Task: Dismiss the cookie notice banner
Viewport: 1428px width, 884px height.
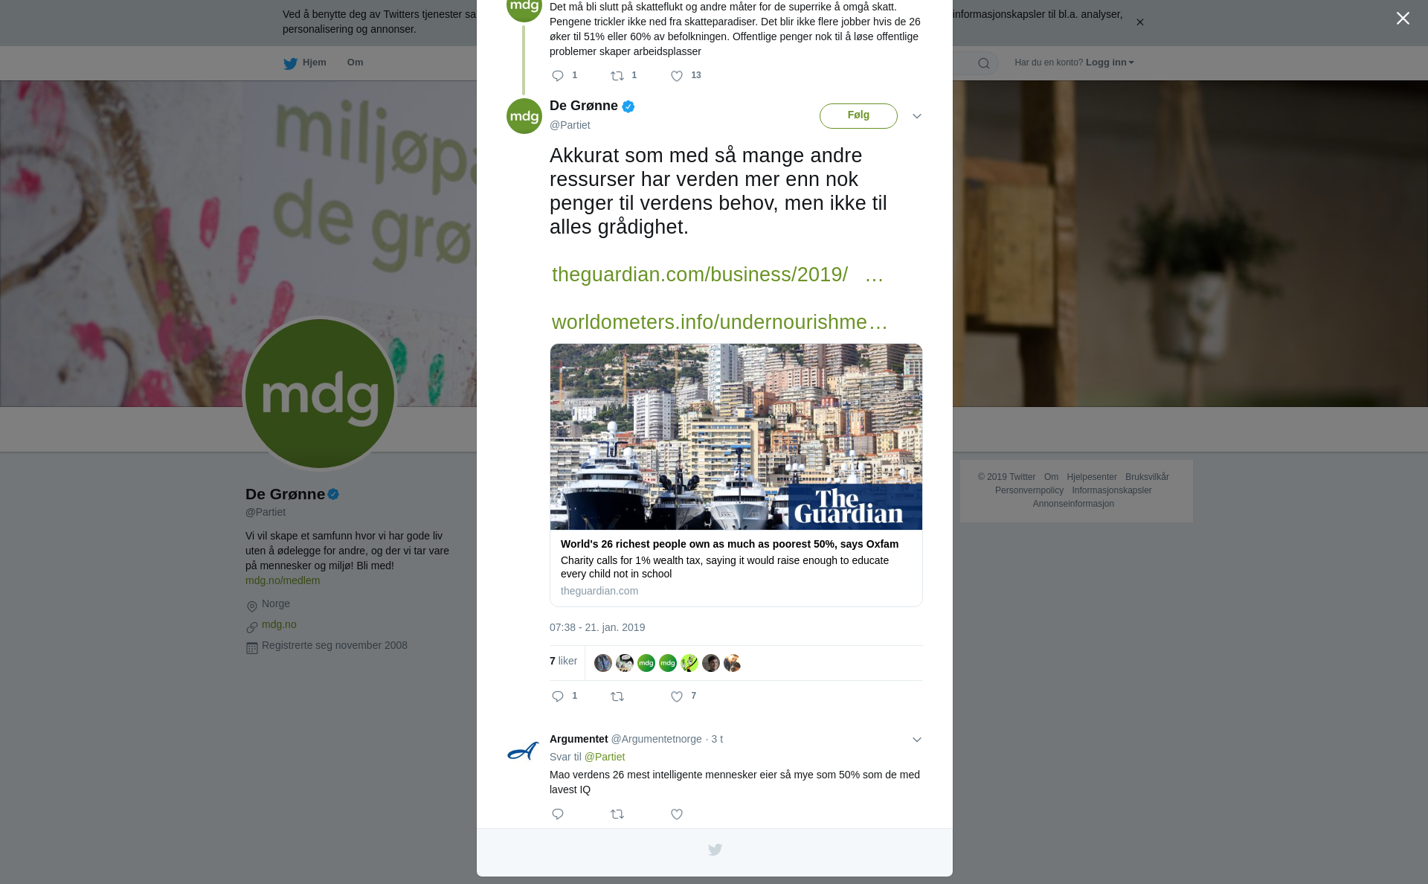Action: coord(1139,22)
